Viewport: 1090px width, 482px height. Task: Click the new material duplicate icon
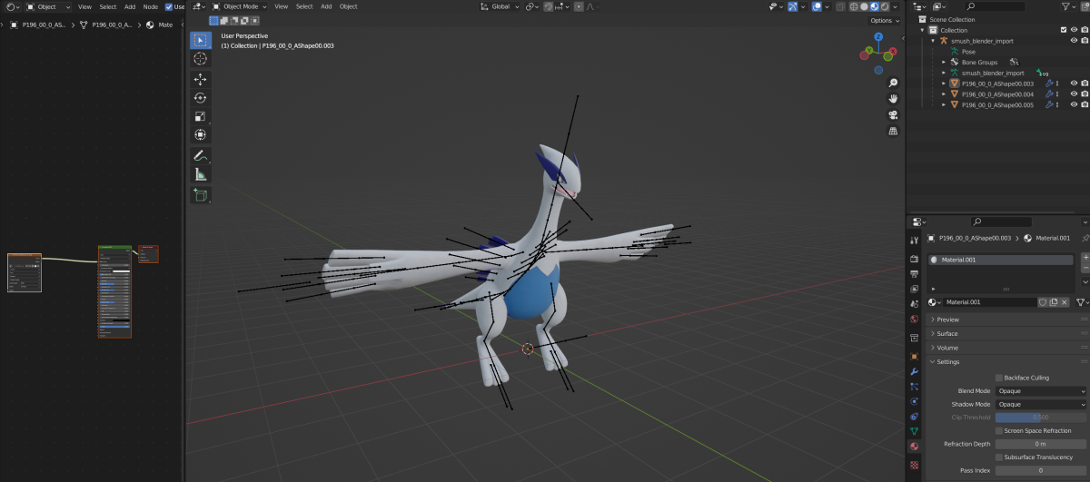coord(1054,302)
